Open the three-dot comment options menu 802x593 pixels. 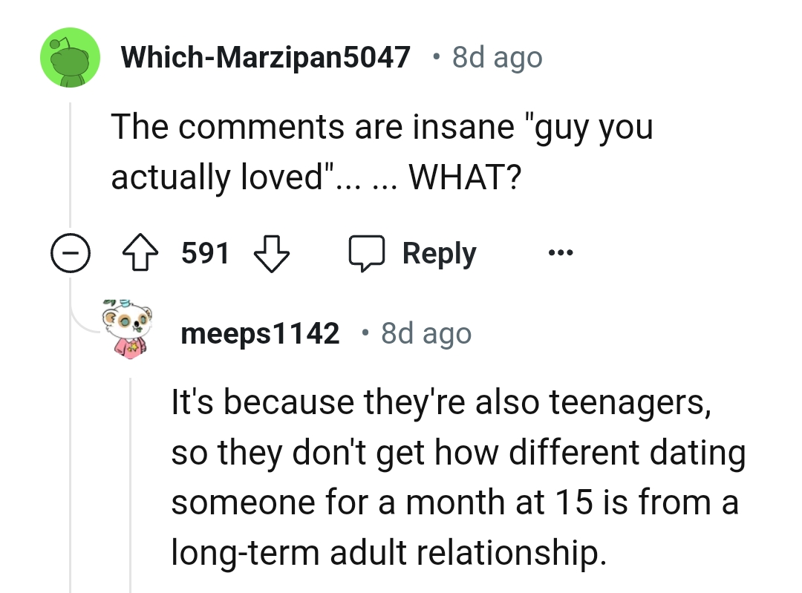click(561, 253)
